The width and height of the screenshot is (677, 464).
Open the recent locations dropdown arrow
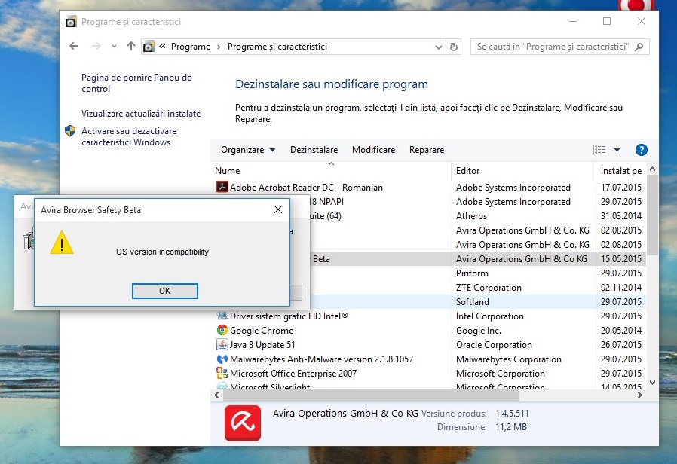point(114,46)
